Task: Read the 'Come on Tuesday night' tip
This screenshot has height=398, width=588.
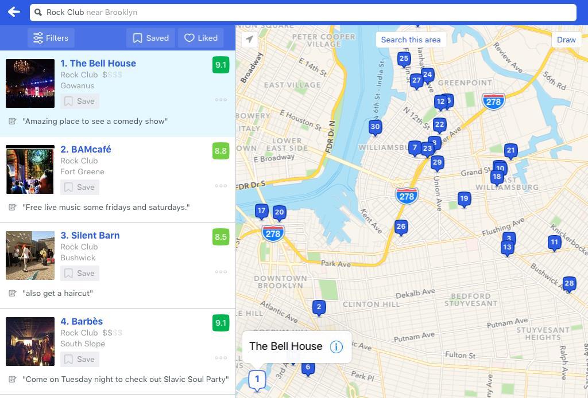Action: [126, 380]
